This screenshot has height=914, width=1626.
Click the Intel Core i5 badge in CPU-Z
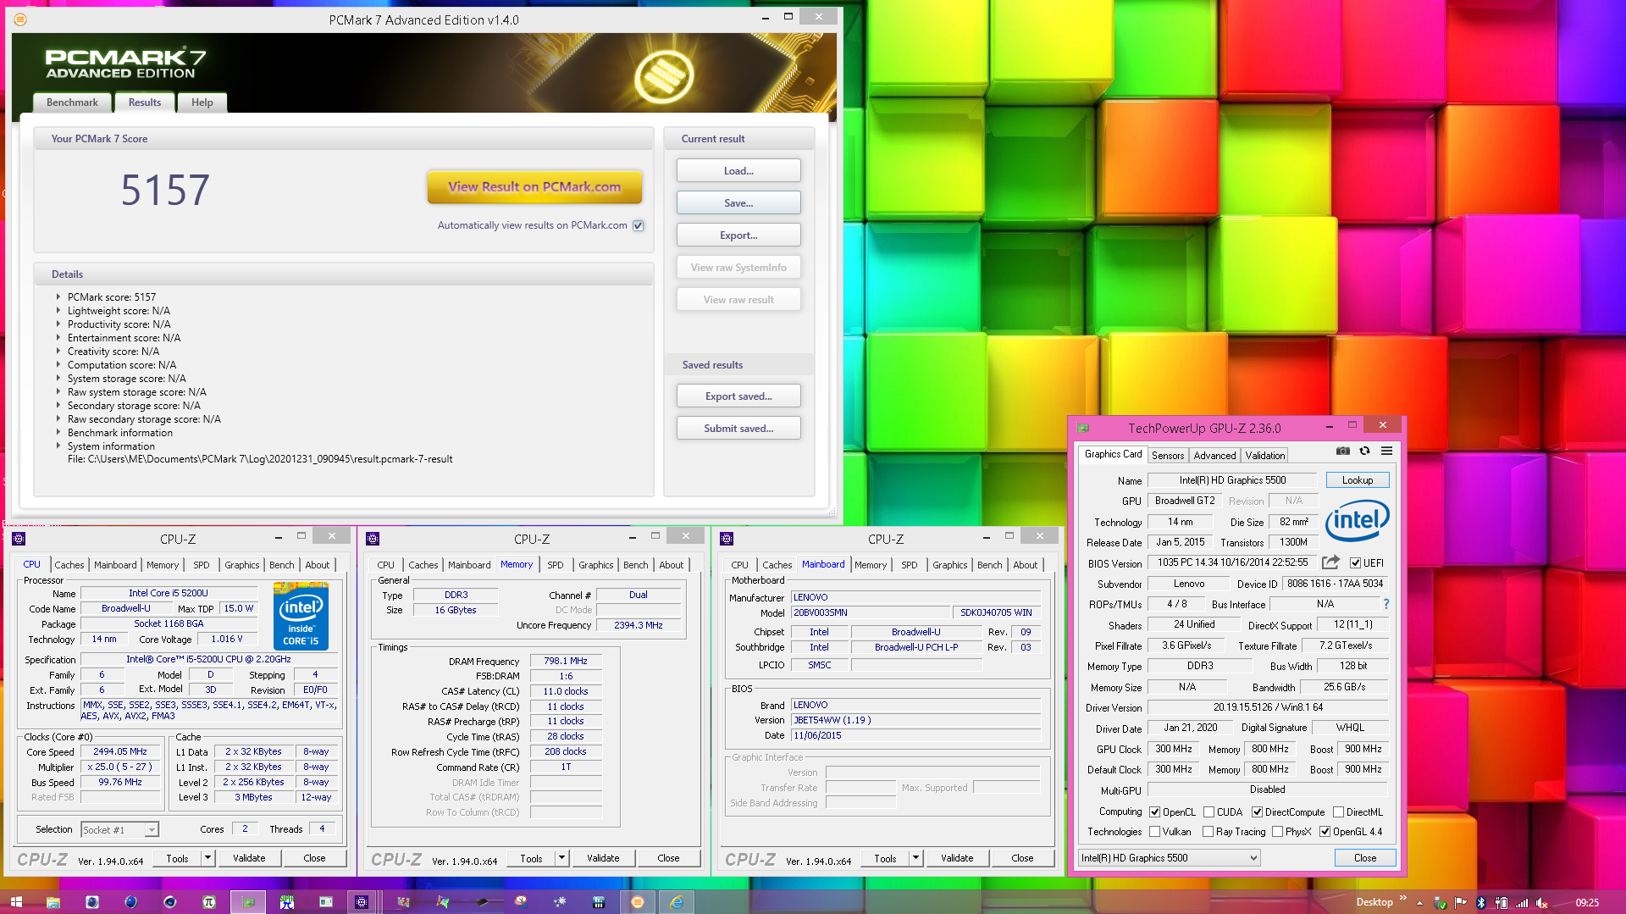[301, 616]
